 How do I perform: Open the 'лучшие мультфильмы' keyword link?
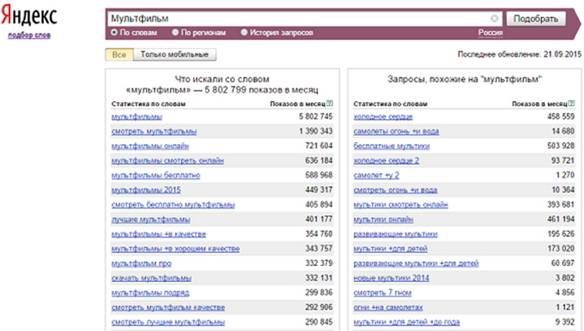point(151,220)
